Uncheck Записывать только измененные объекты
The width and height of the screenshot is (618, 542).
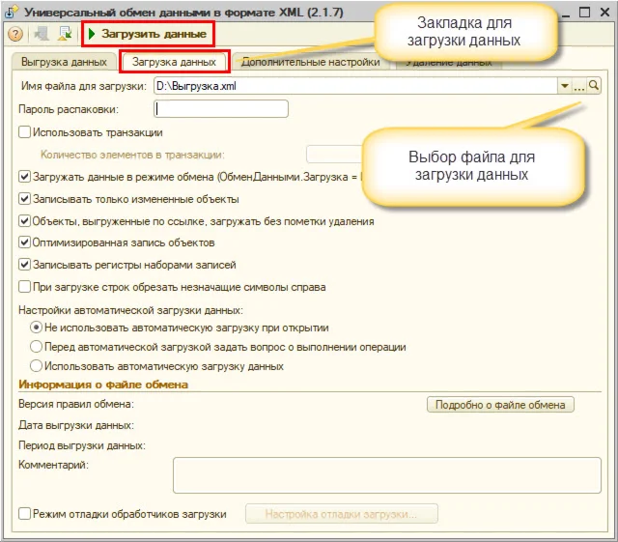point(24,198)
